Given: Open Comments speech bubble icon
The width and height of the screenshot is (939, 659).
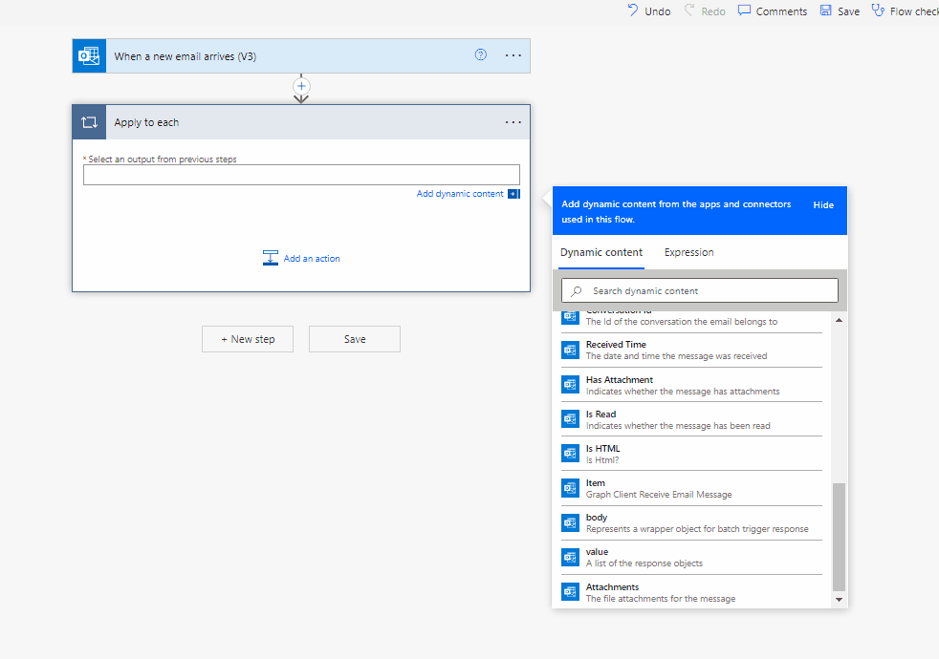Looking at the screenshot, I should (744, 11).
